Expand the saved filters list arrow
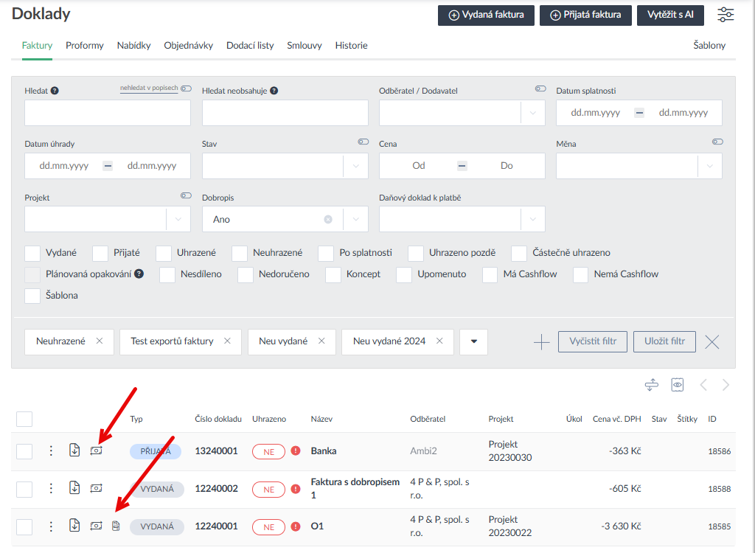The height and width of the screenshot is (553, 755). (x=473, y=341)
